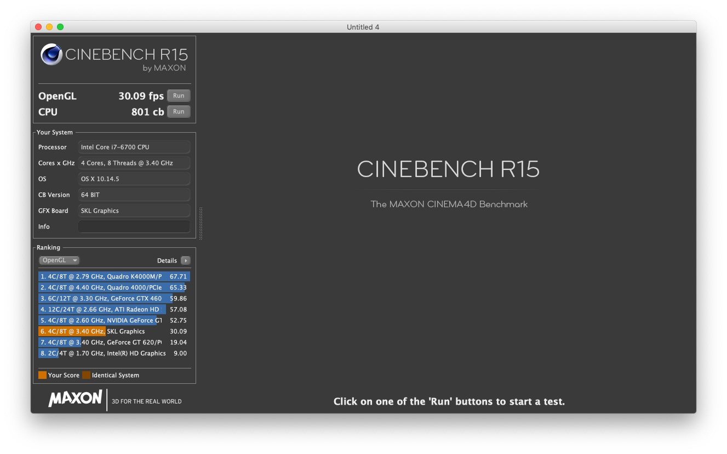Image resolution: width=727 pixels, height=454 pixels.
Task: Open the OpenGL ranking dropdown
Action: 59,260
